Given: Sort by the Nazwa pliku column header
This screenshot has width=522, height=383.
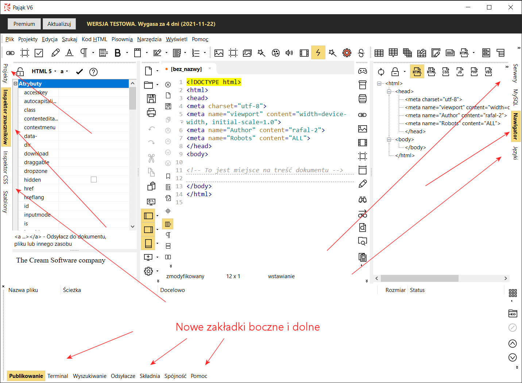Looking at the screenshot, I should tap(23, 290).
